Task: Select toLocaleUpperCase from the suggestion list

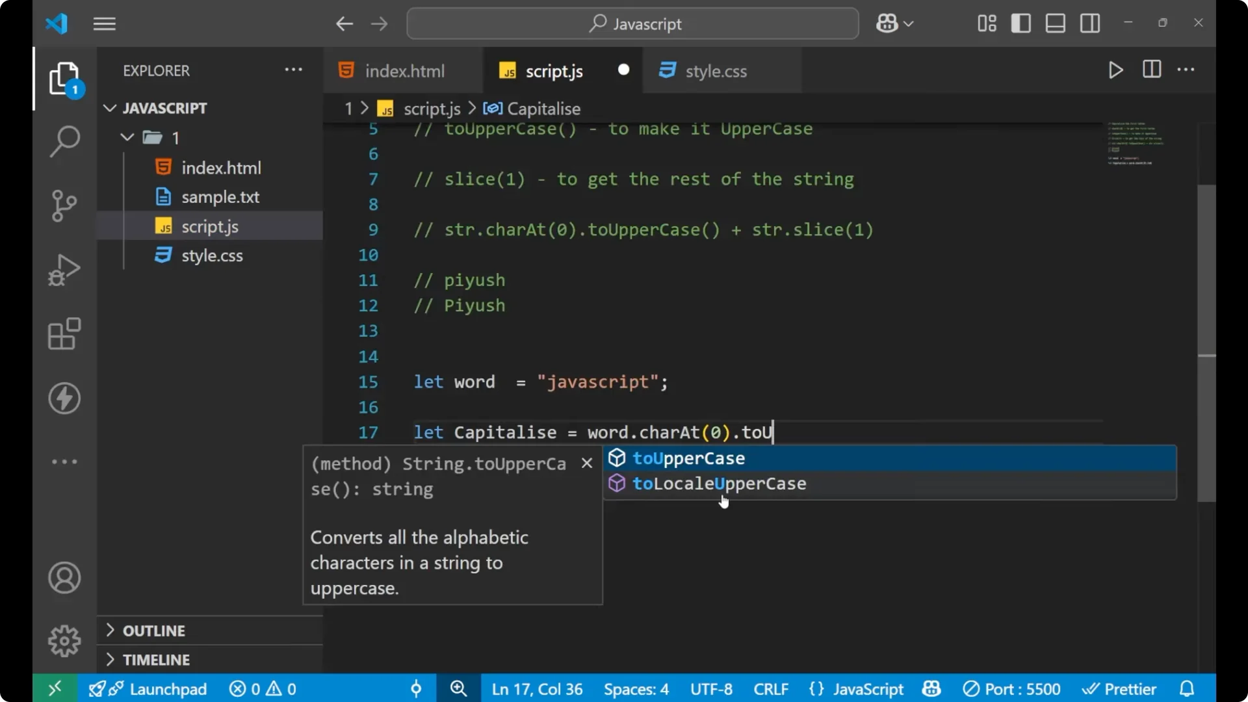Action: click(x=720, y=484)
